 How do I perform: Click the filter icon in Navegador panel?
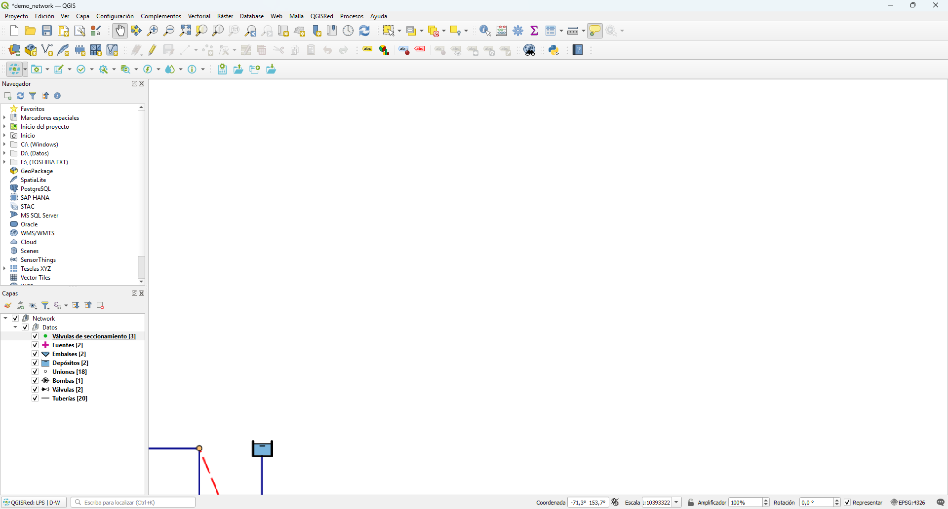coord(33,96)
